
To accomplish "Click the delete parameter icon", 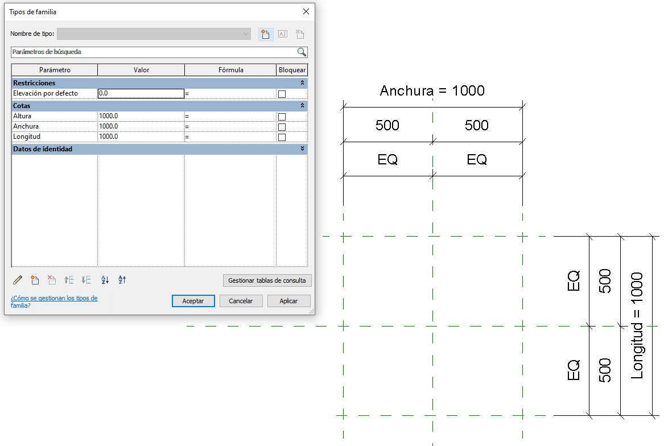I will tap(52, 279).
